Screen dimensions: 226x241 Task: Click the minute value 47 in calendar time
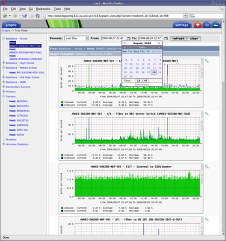point(145,80)
